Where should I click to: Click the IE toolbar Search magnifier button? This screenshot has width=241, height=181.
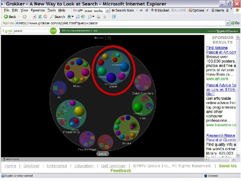point(58,17)
